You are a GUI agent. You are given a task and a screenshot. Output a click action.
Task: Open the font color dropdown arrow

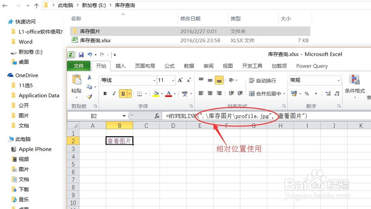tap(175, 94)
